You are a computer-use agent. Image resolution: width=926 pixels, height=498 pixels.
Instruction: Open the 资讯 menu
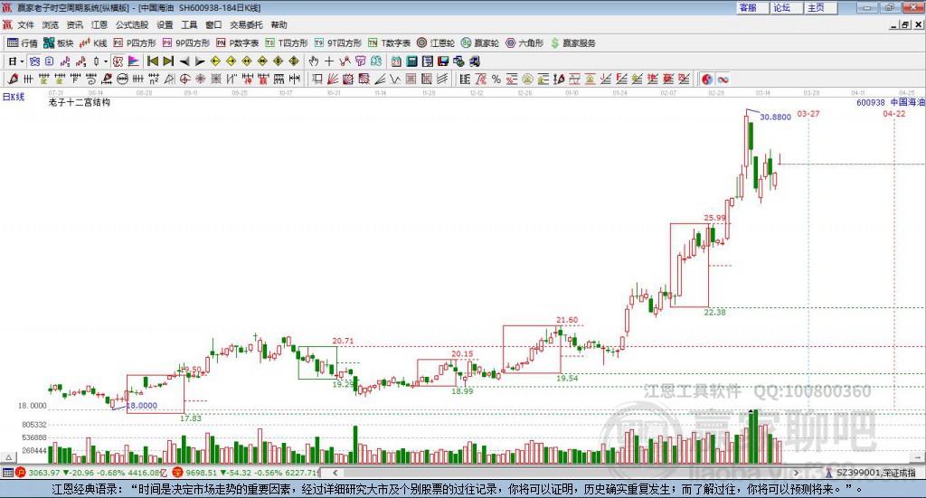tap(74, 24)
